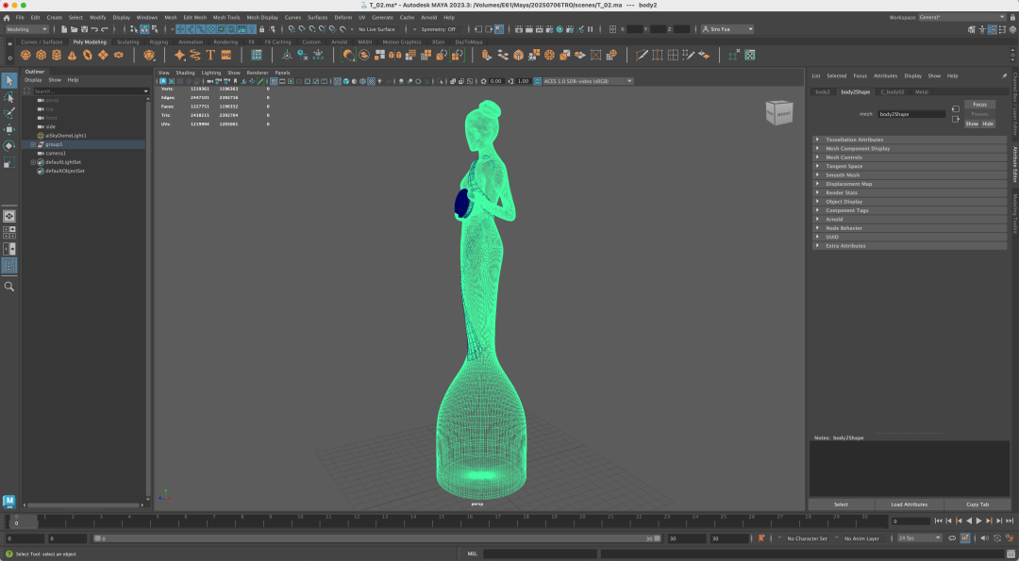Expand the group1 node in Outliner
This screenshot has height=561, width=1019.
pyautogui.click(x=33, y=144)
